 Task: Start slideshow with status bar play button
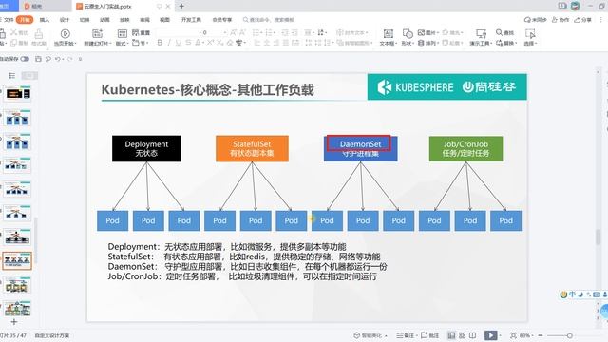[490, 335]
